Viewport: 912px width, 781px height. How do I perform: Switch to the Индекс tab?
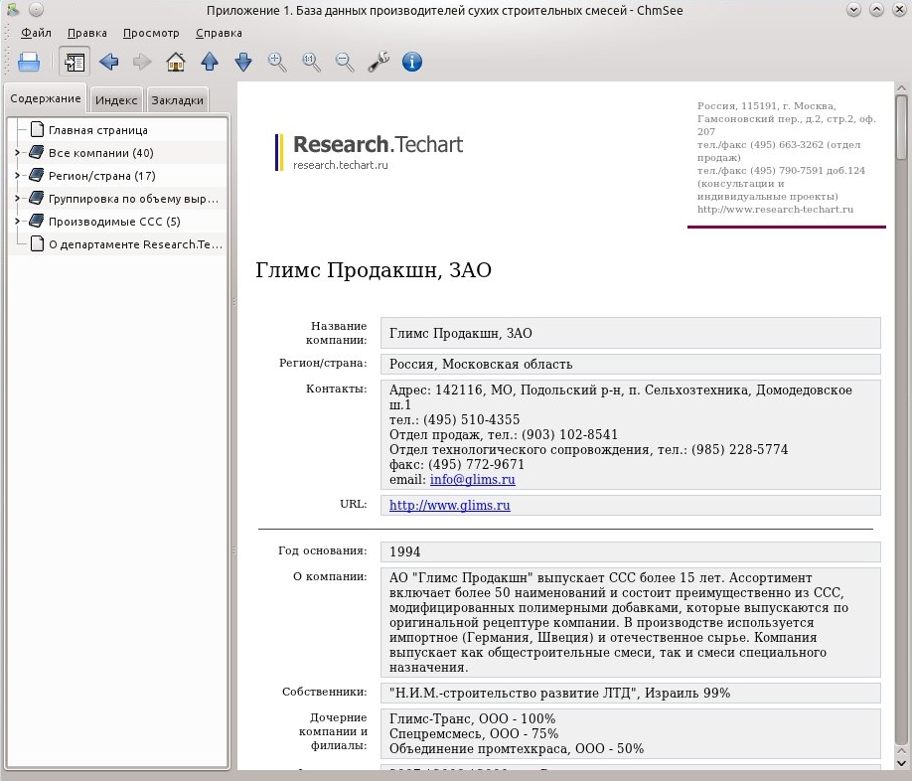point(116,100)
